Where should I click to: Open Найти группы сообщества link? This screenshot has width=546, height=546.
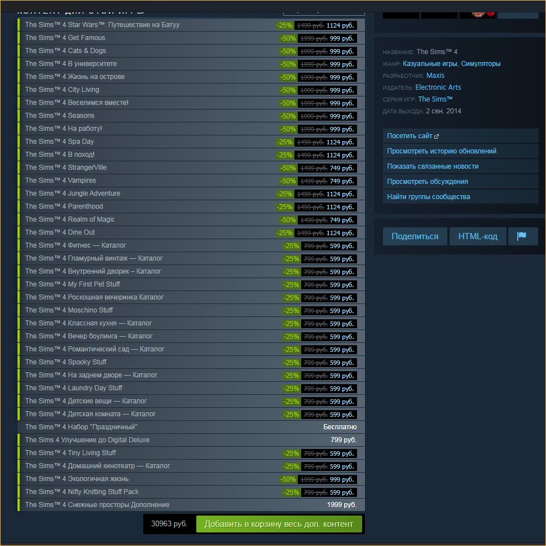(x=461, y=197)
